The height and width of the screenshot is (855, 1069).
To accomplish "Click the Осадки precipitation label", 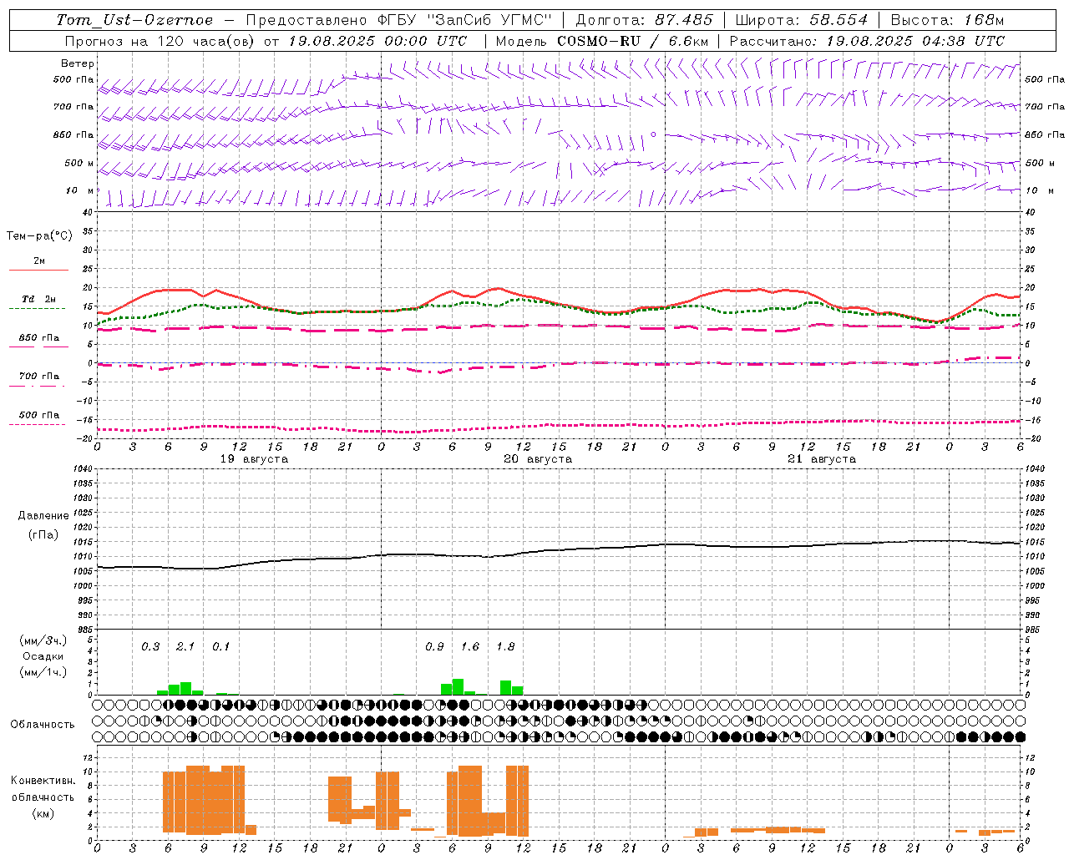I will [x=43, y=656].
